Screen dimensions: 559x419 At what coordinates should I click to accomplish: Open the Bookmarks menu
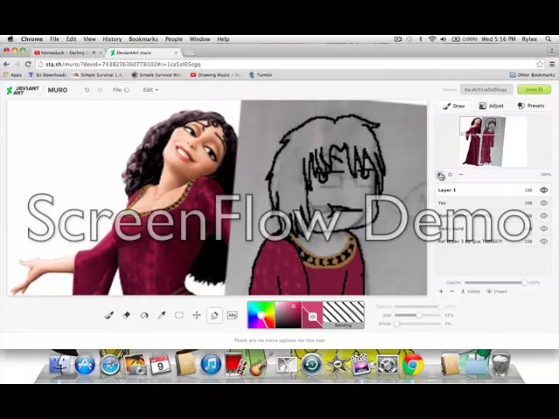pyautogui.click(x=143, y=39)
